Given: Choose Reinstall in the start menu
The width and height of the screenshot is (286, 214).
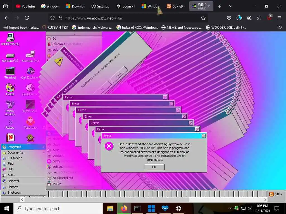Looking at the screenshot, I should point(23,181).
